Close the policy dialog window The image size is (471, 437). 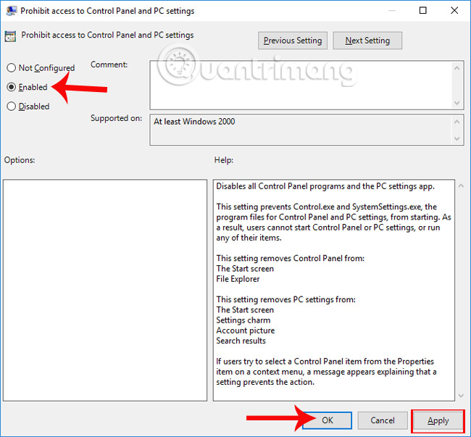[454, 11]
